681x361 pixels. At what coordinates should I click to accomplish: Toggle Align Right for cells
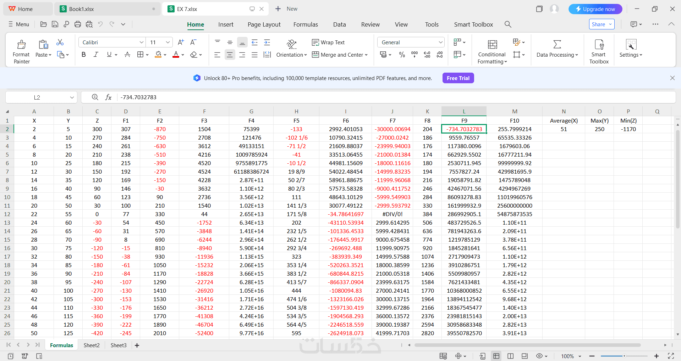tap(242, 55)
